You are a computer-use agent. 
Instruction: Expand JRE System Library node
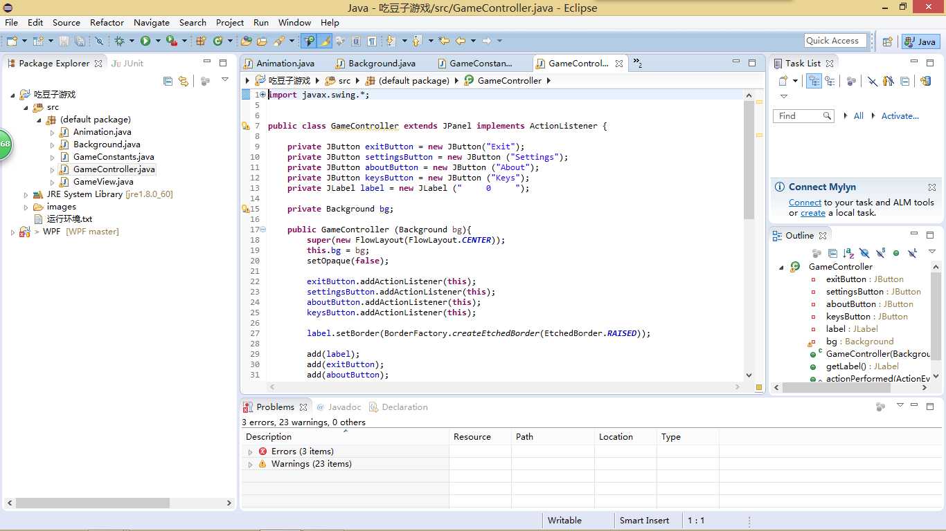[26, 195]
